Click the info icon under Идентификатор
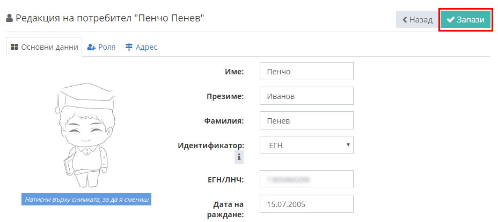498x222 pixels. [239, 157]
